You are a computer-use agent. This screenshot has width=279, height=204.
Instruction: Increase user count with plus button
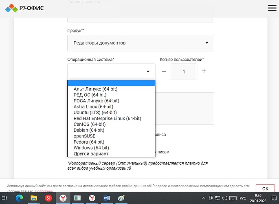[204, 71]
